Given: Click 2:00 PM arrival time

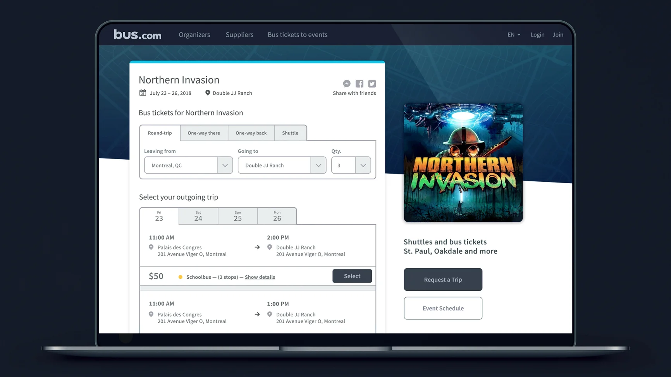Looking at the screenshot, I should (x=278, y=237).
